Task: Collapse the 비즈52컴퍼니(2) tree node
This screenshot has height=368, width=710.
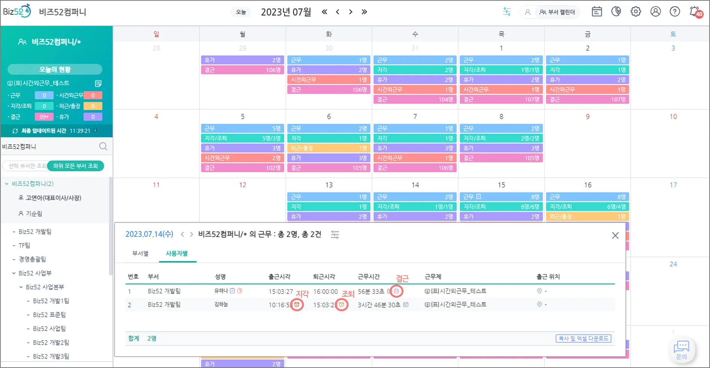Action: [7, 184]
